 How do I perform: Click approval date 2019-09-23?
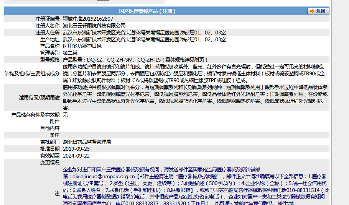76,149
